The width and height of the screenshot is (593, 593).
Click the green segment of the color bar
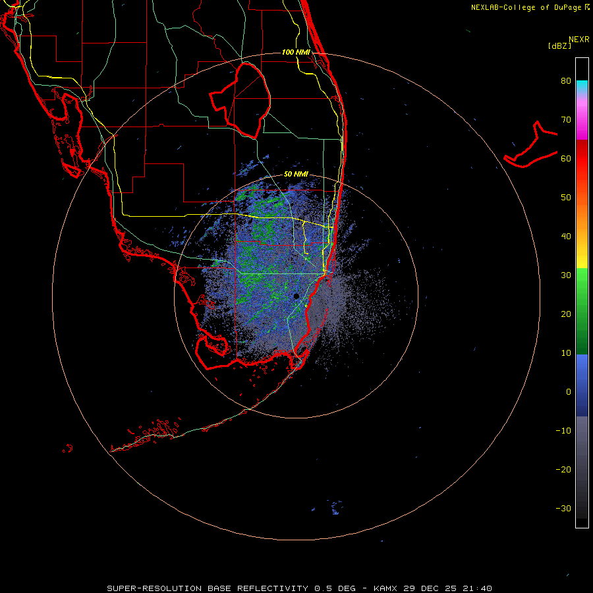582,311
